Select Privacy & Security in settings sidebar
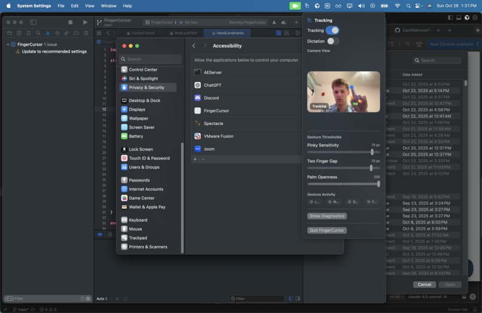 148,87
